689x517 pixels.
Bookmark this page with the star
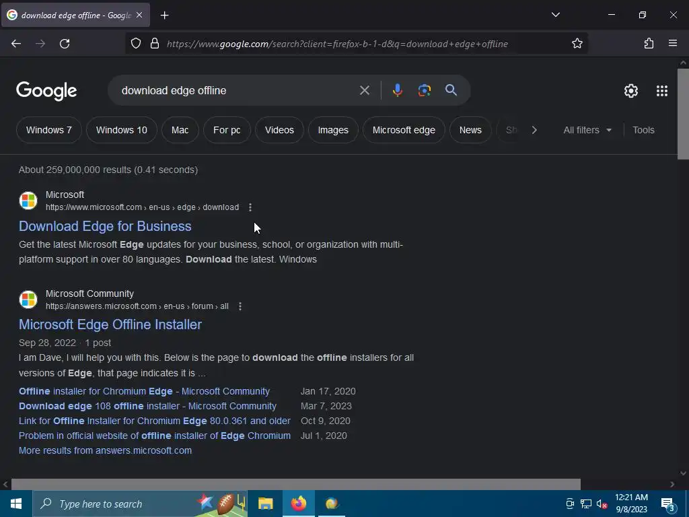click(x=577, y=43)
